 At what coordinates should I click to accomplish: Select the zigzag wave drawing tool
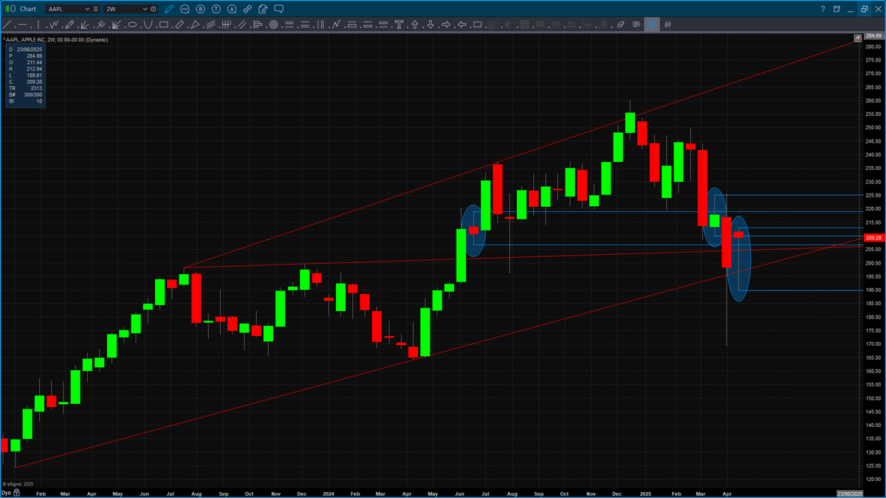coord(54,24)
